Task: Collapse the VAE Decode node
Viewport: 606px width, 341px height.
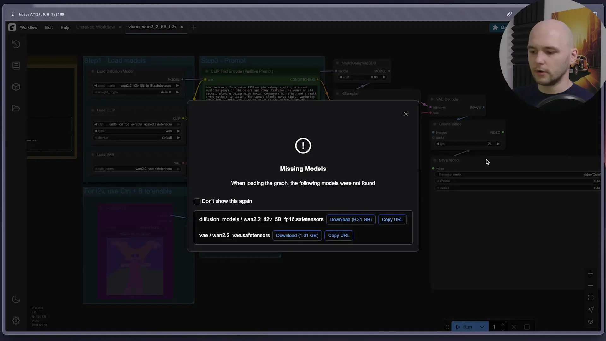Action: (432, 99)
